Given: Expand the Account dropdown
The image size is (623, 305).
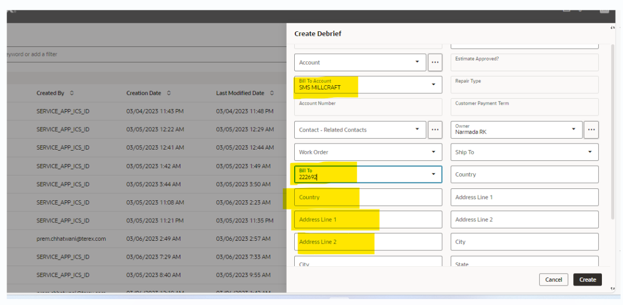Looking at the screenshot, I should coord(417,62).
